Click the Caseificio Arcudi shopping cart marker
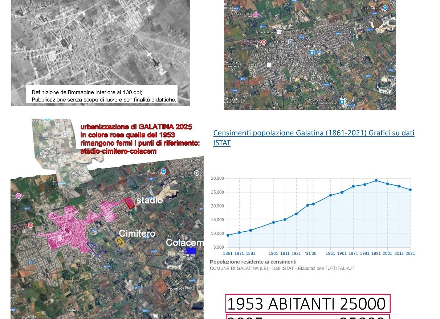440x319 pixels. click(x=385, y=8)
